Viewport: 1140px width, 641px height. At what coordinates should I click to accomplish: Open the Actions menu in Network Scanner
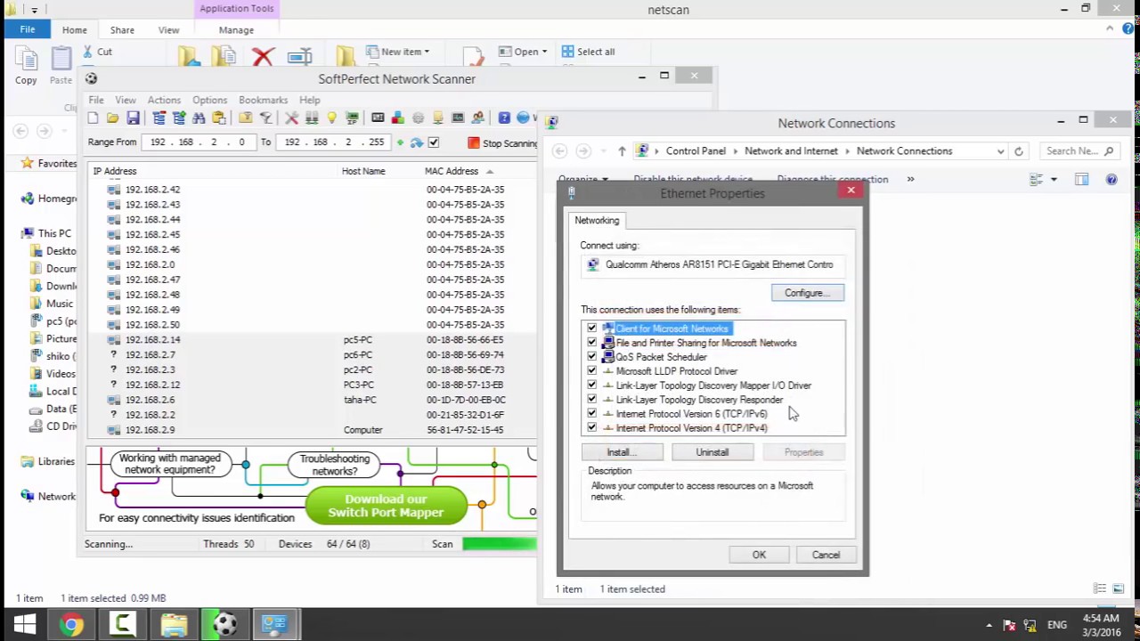pyautogui.click(x=164, y=100)
